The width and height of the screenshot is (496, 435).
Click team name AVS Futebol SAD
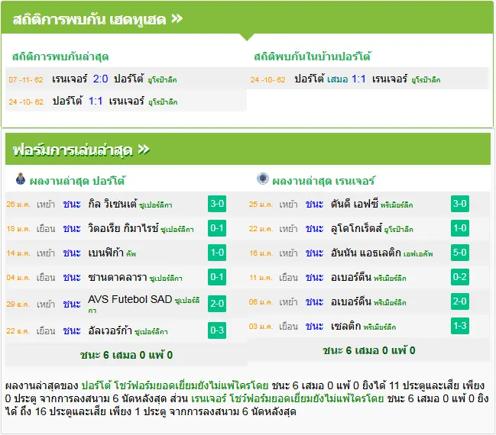click(x=130, y=299)
